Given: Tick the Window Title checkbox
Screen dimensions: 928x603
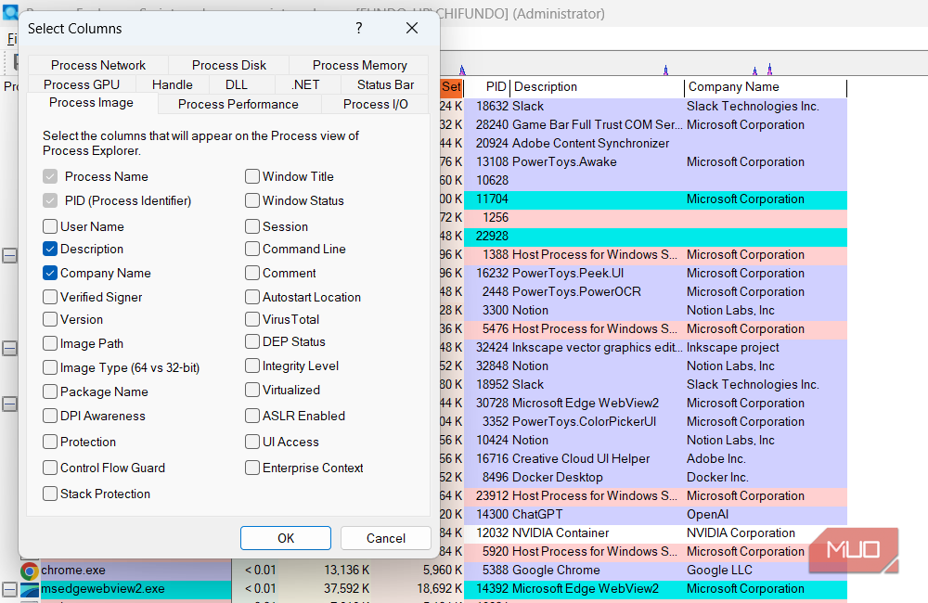Looking at the screenshot, I should click(252, 176).
